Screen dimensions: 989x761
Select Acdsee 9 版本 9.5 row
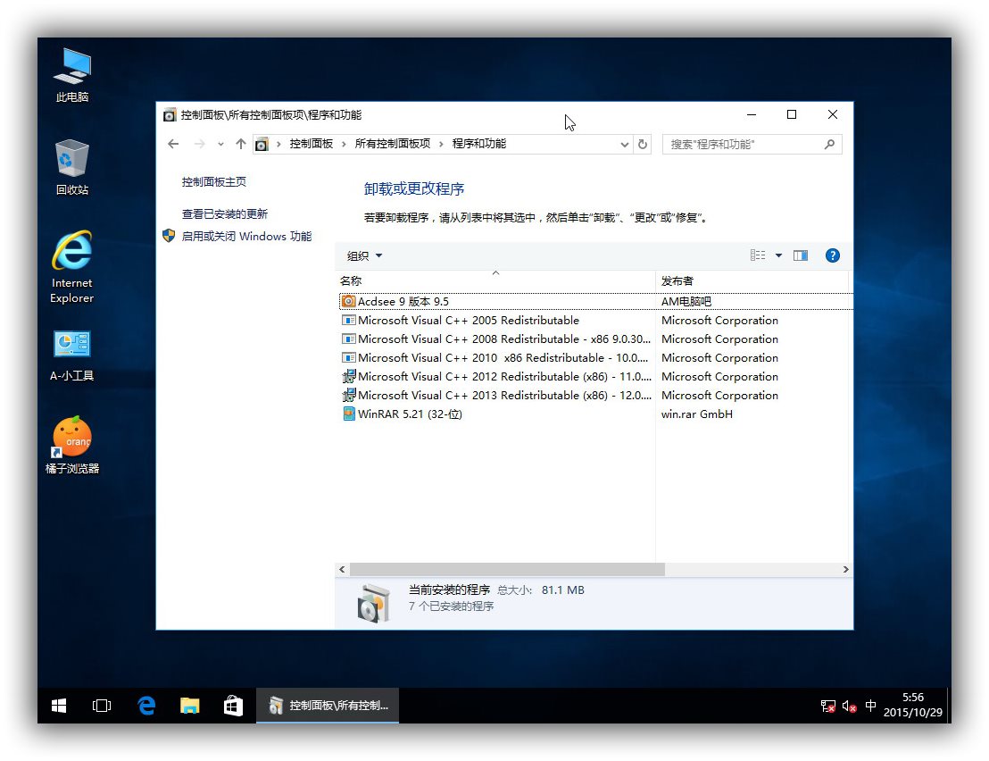coord(595,302)
